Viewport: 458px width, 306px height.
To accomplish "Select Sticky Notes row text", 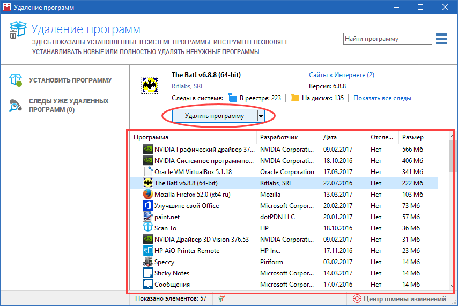I will pyautogui.click(x=172, y=273).
